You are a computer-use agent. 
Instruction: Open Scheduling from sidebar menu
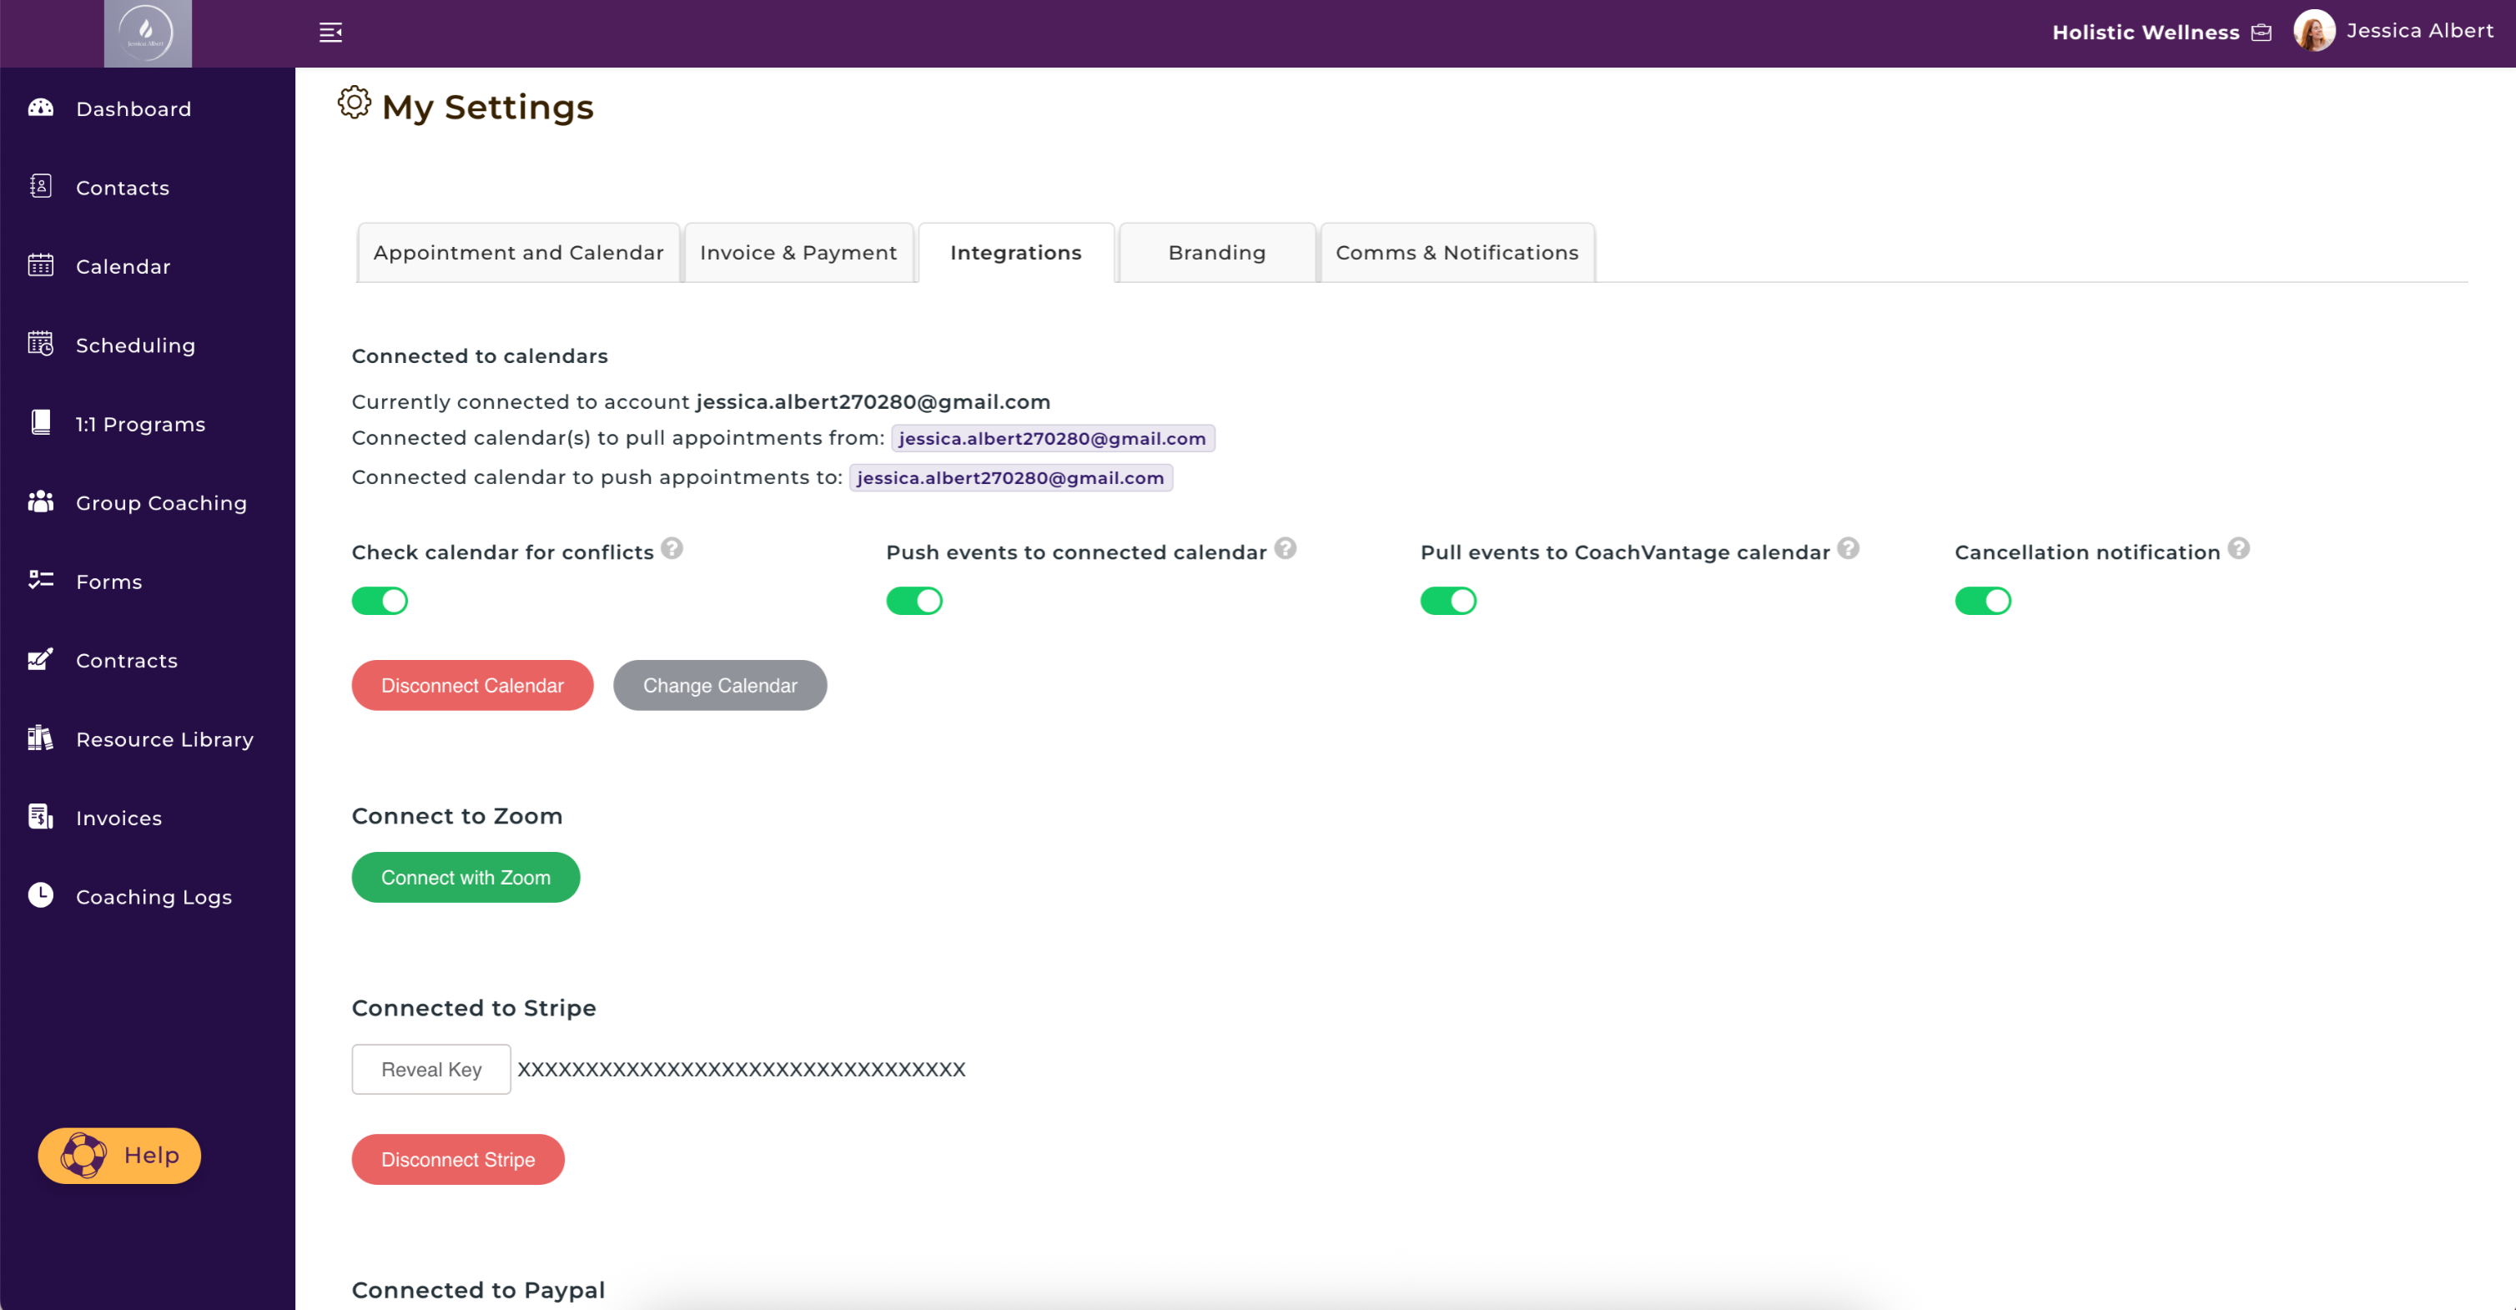click(x=136, y=345)
